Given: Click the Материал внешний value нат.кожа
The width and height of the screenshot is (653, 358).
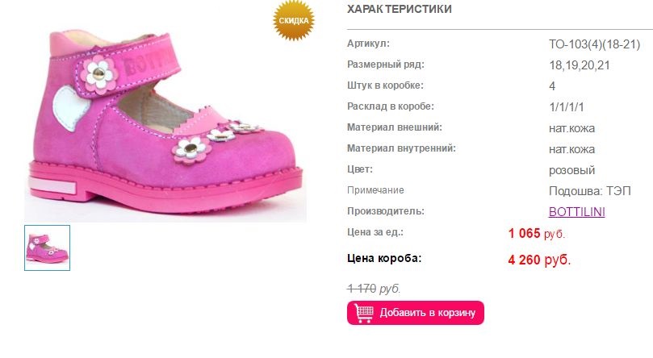Looking at the screenshot, I should click(x=571, y=128).
